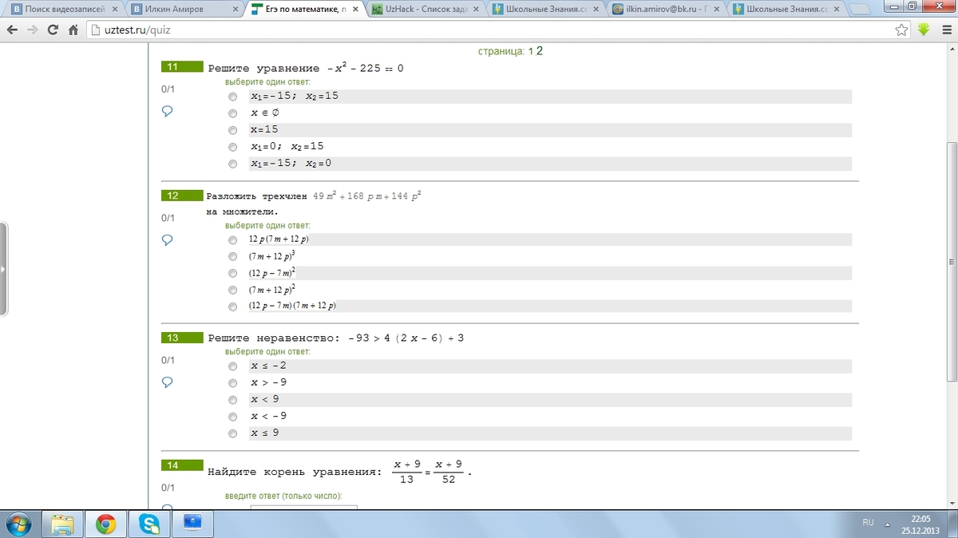Click the 0/1 score under question 13

pos(168,360)
